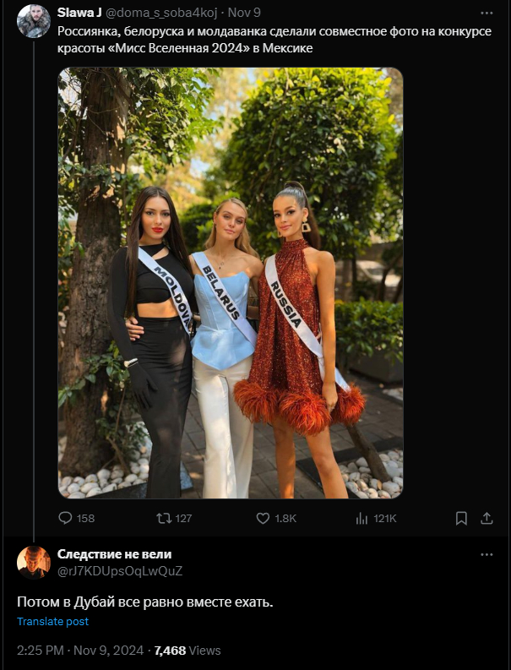Click the 2:25 PM Nov 9, 2024 timestamp
Image resolution: width=511 pixels, height=670 pixels.
tap(79, 651)
